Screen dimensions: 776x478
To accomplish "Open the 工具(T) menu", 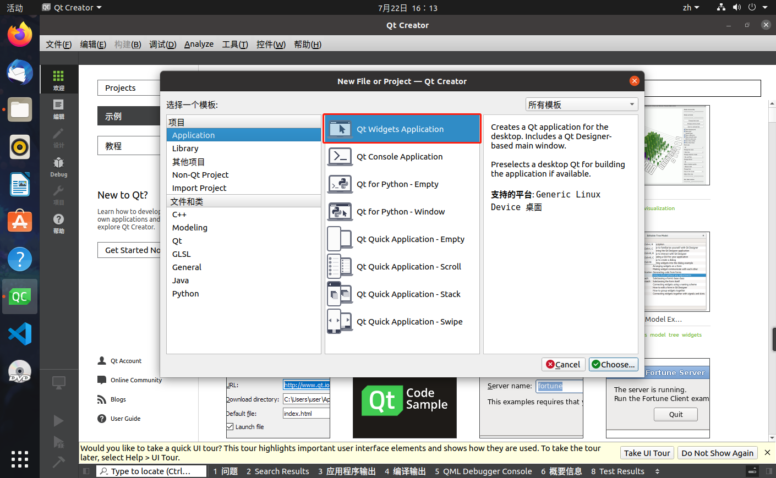I will click(x=235, y=44).
